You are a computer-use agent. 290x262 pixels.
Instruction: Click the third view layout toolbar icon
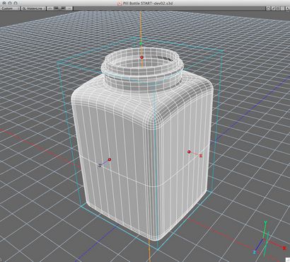click(63, 8)
